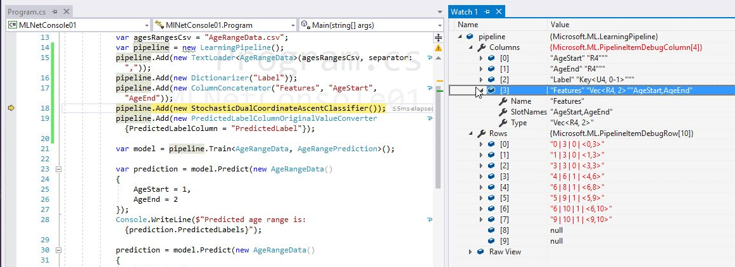Pin the Program.cs editor tab

(x=54, y=12)
